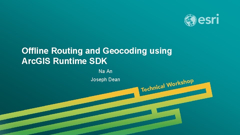Select the slide title "Offline Routing and Geocoding using"
The width and height of the screenshot is (240, 135).
97,51
